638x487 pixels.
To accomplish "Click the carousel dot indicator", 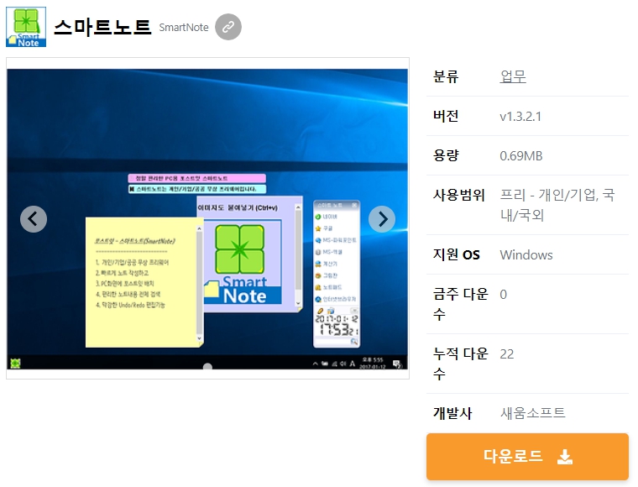I will tap(207, 367).
